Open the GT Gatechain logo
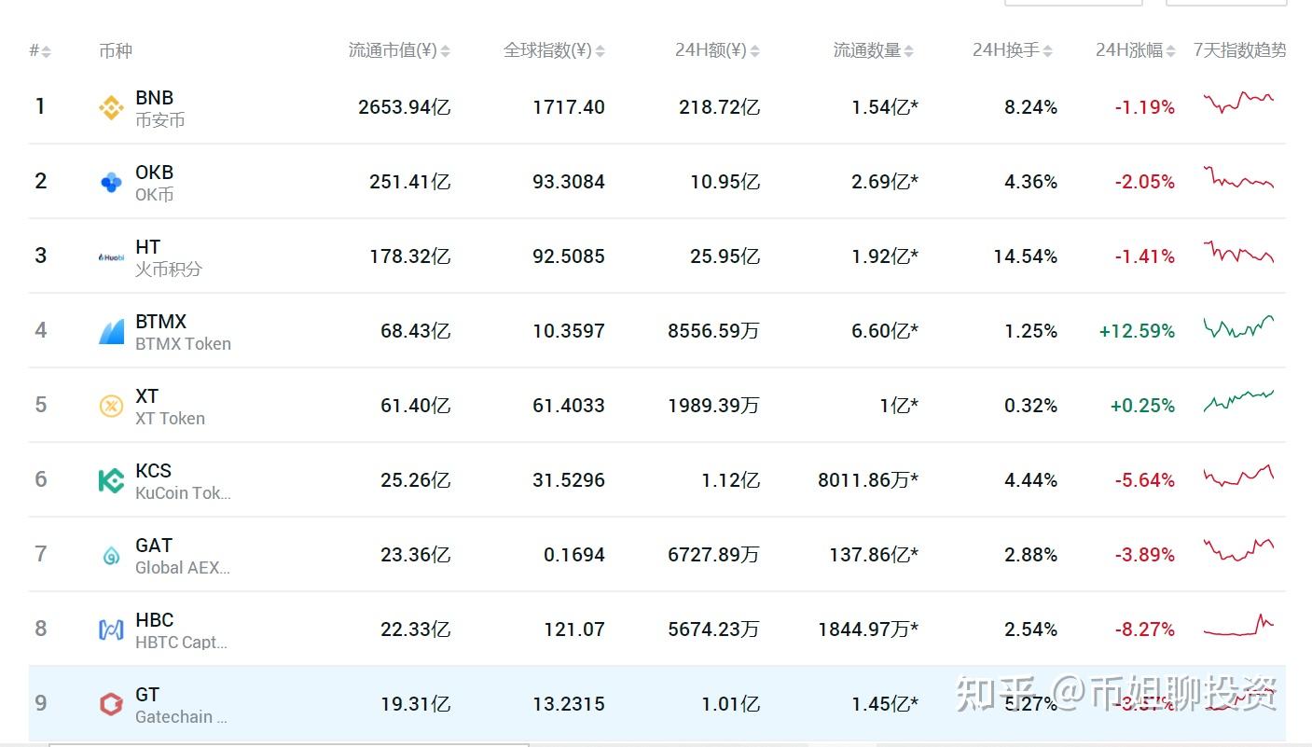 (111, 705)
